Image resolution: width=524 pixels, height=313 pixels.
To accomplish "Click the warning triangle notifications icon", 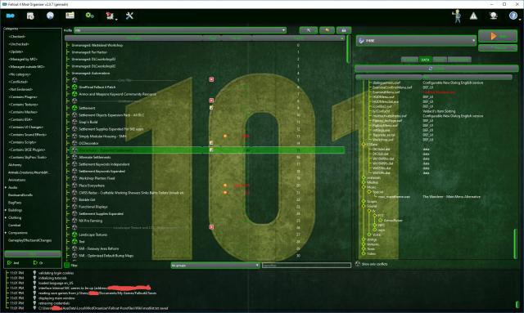I will [x=473, y=16].
